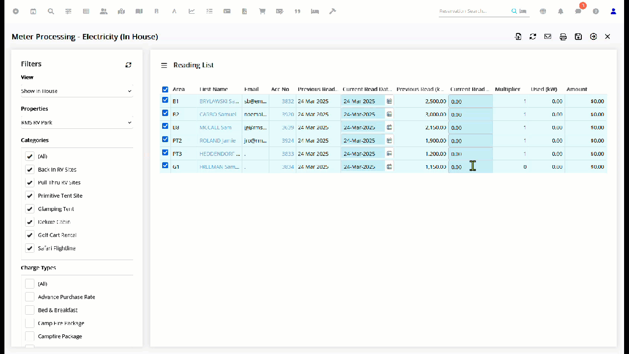Sort by the Acc No column header

tap(280, 89)
